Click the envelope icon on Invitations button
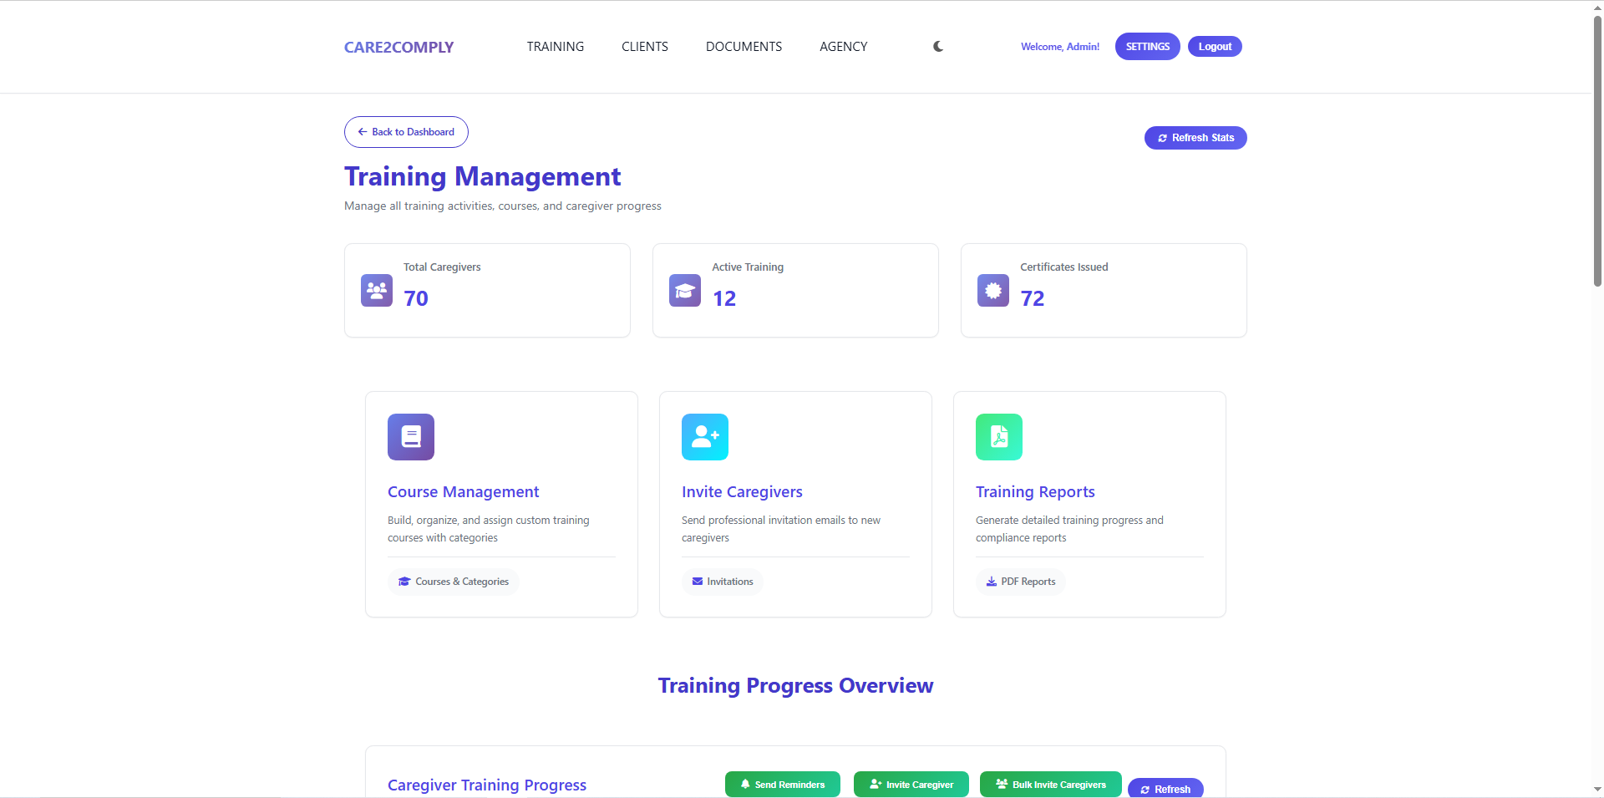Viewport: 1604px width, 798px height. [697, 582]
